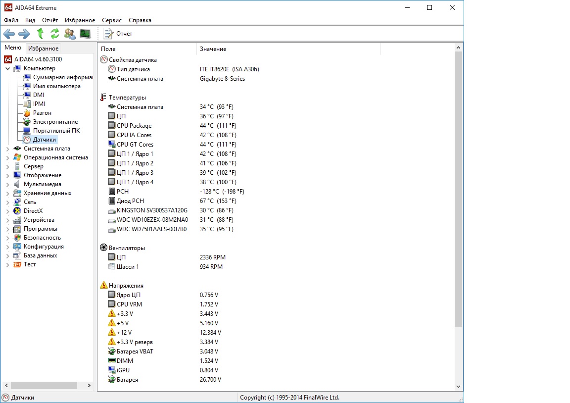
Task: Click the green Up level arrow icon
Action: [x=40, y=34]
